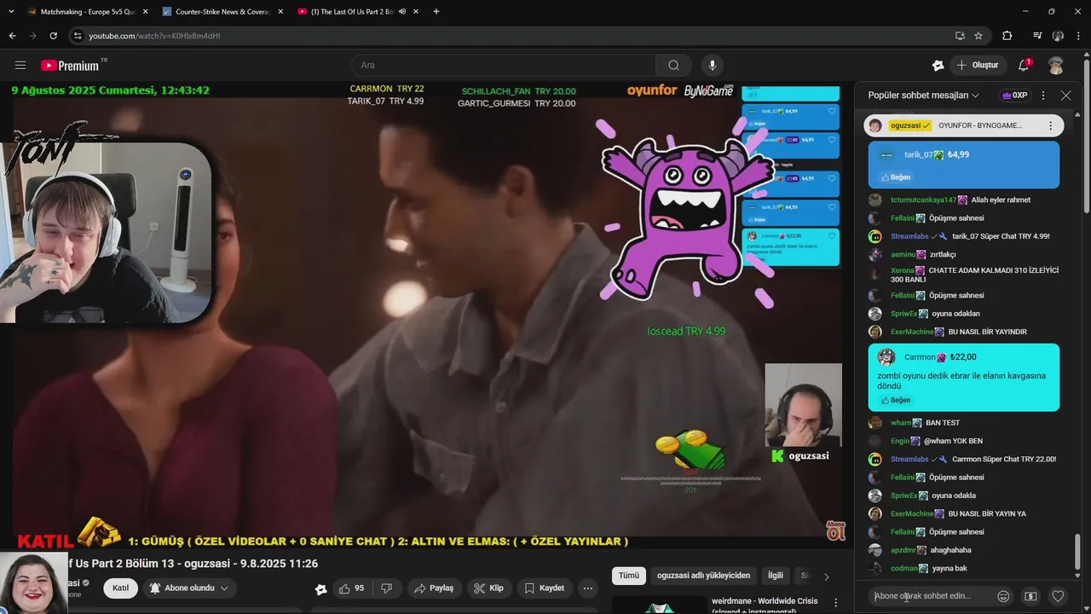This screenshot has width=1091, height=614.
Task: Dislike the video with thumbs down
Action: point(386,588)
